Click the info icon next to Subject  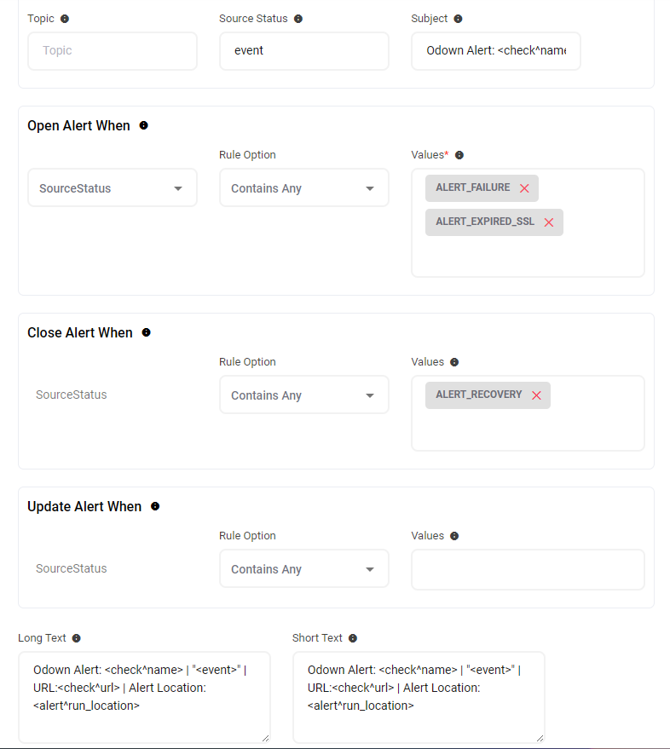pos(458,19)
